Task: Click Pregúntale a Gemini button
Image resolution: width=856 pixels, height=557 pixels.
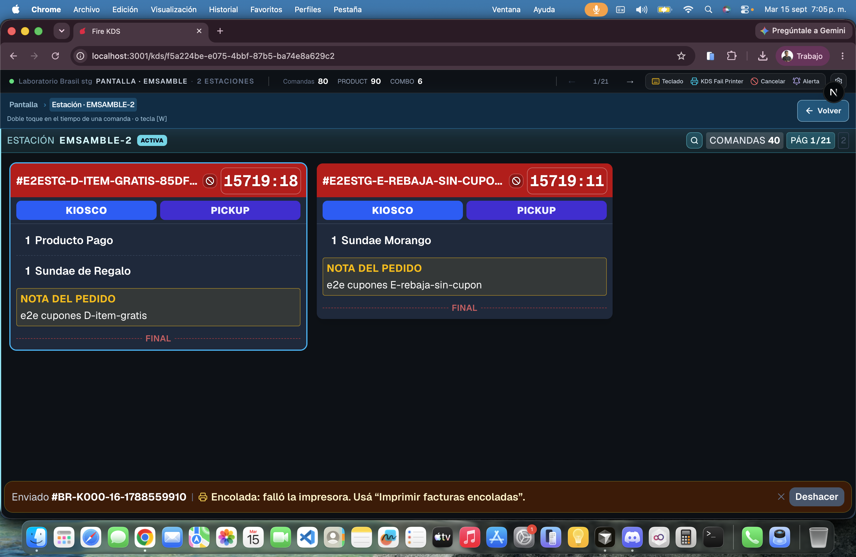Action: [x=804, y=31]
